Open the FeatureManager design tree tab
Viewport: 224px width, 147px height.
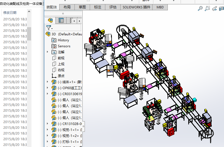tap(50, 20)
